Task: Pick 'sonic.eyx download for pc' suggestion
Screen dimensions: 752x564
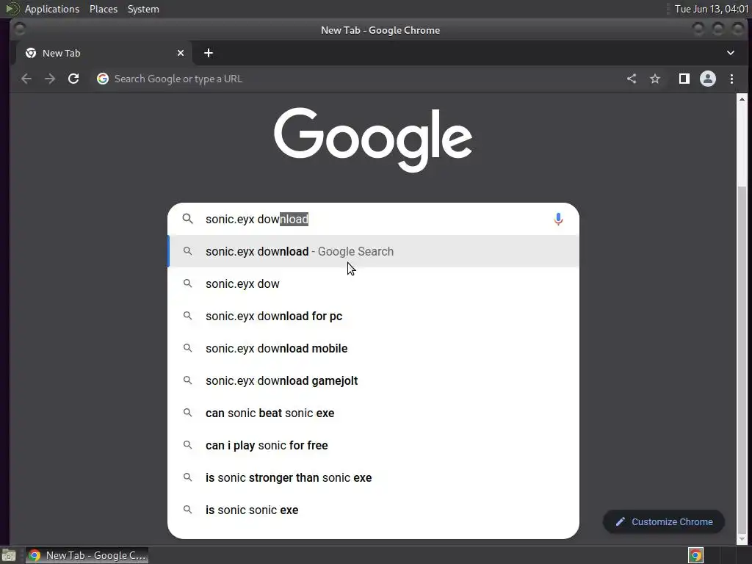Action: 374,316
